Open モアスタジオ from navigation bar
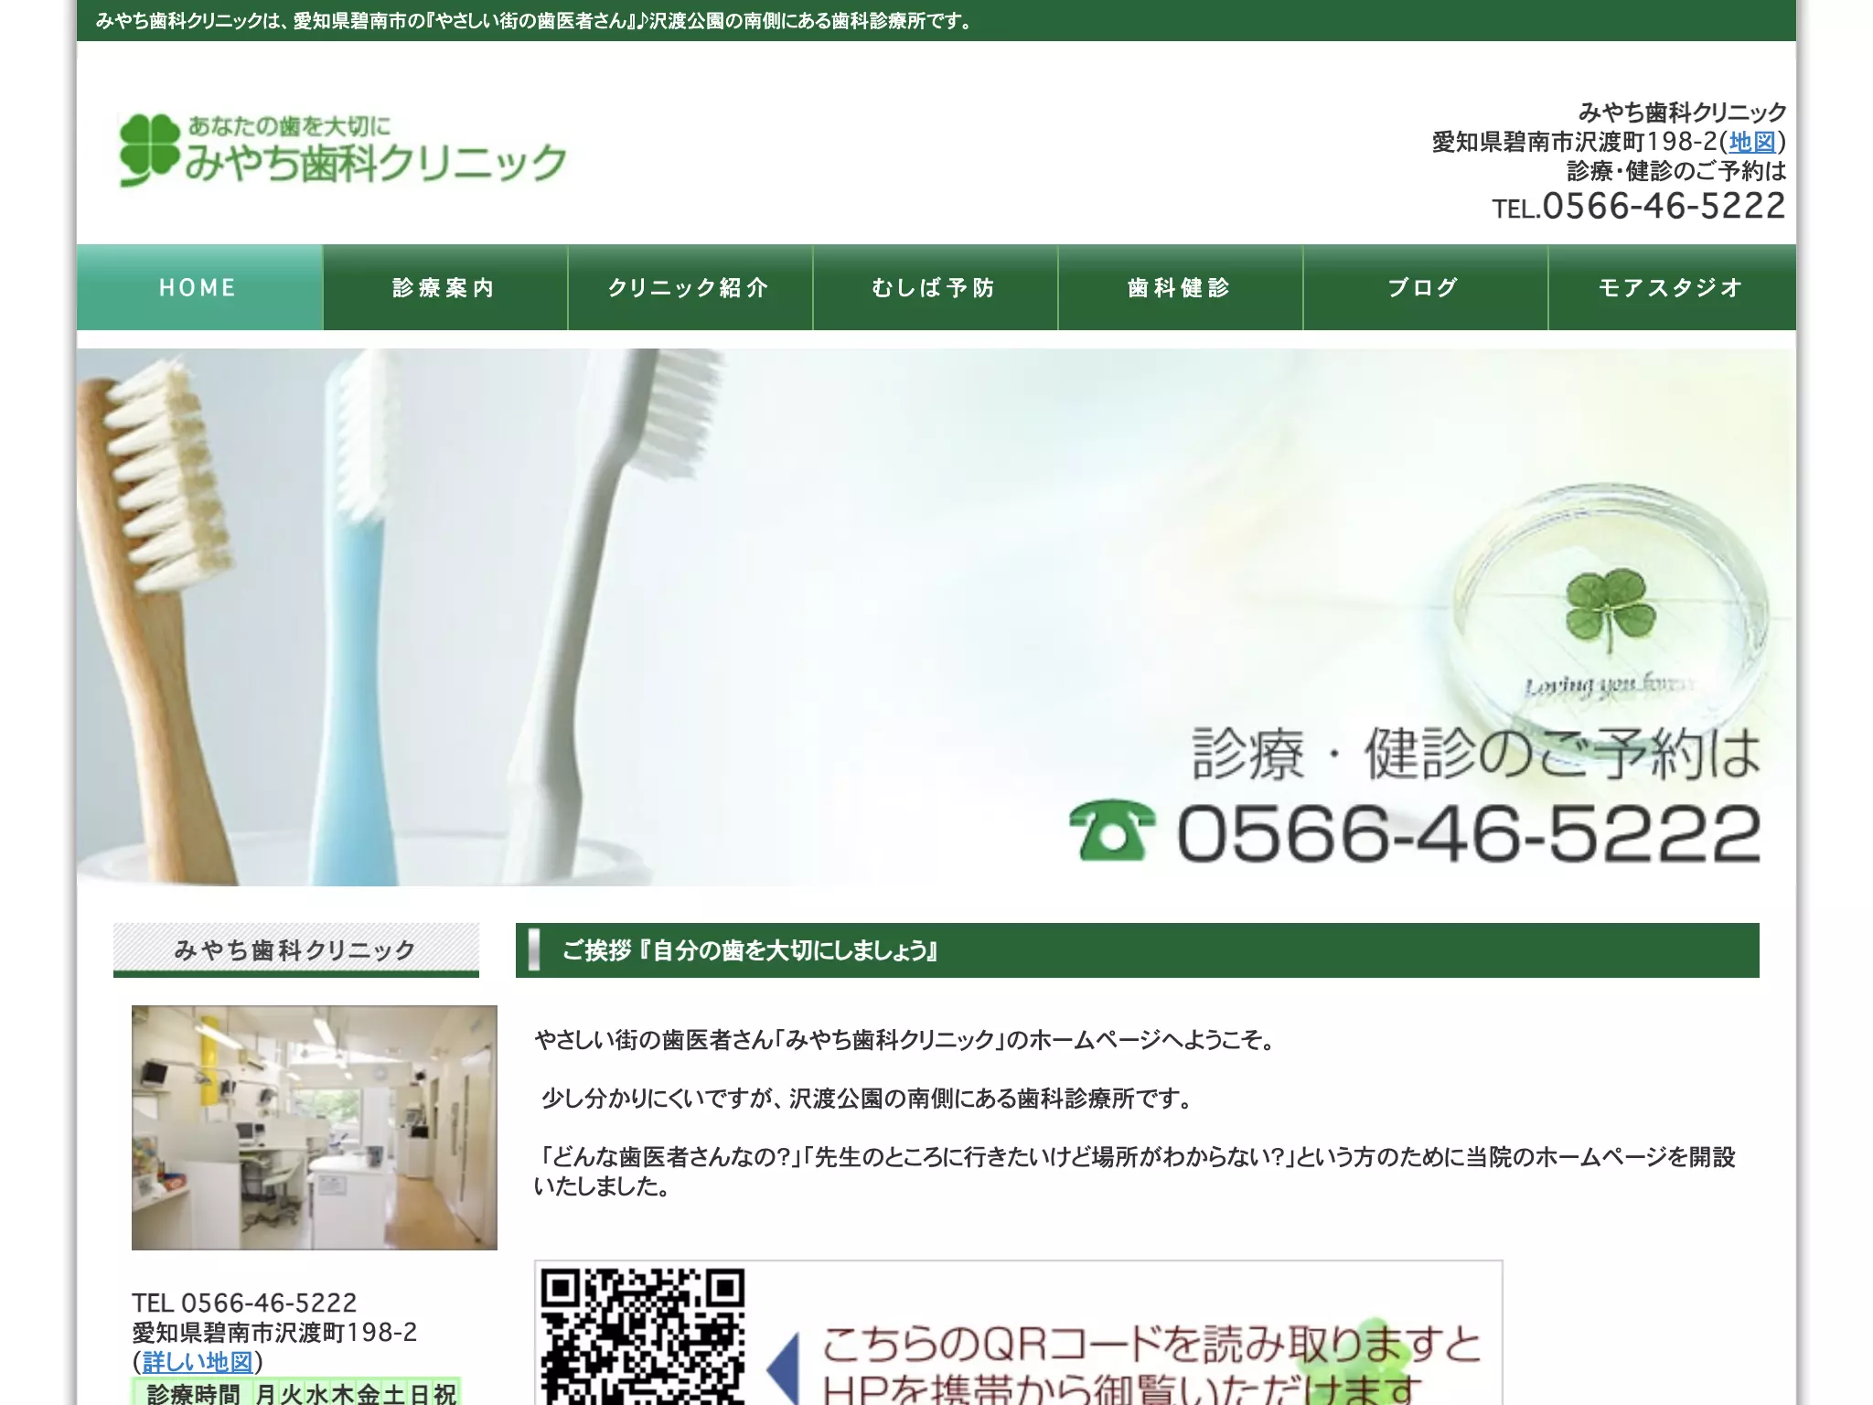Viewport: 1873px width, 1405px height. click(x=1672, y=287)
